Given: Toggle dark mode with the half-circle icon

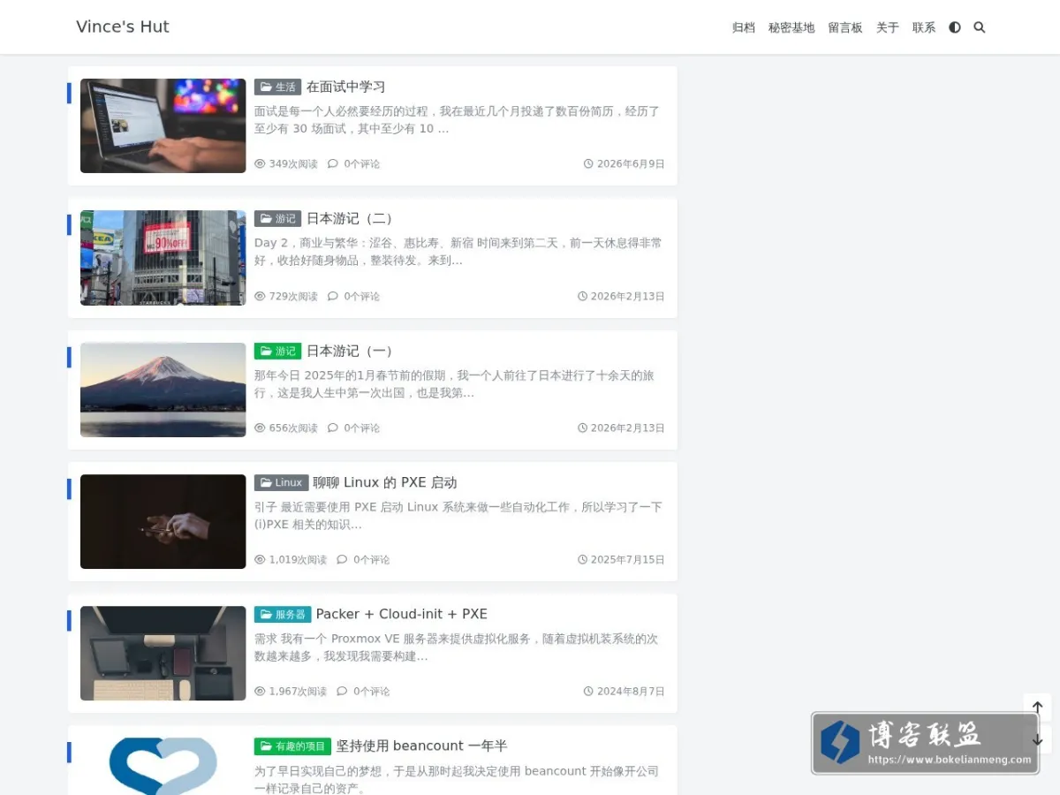Looking at the screenshot, I should (954, 27).
